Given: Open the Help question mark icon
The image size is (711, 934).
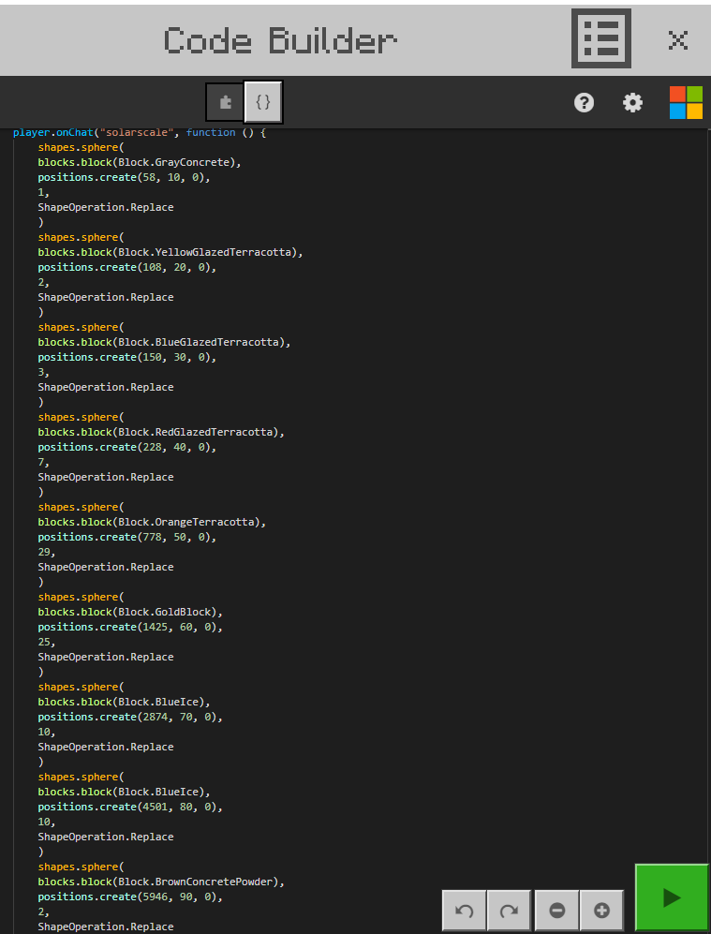Looking at the screenshot, I should (x=584, y=102).
